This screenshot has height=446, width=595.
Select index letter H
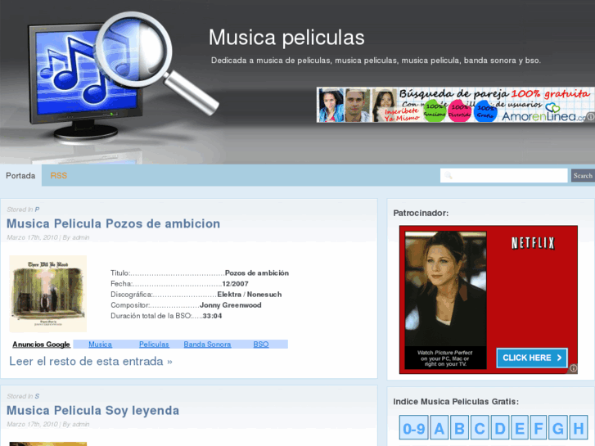[x=579, y=428]
